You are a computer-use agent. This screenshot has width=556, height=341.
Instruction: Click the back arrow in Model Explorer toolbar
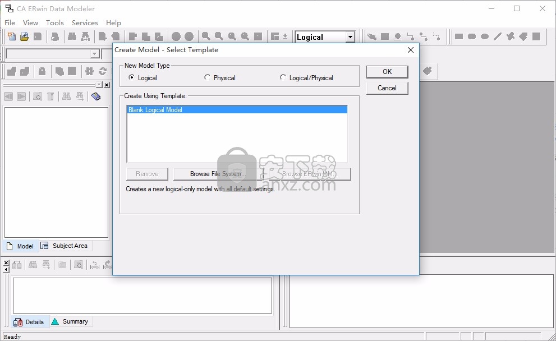(8, 96)
